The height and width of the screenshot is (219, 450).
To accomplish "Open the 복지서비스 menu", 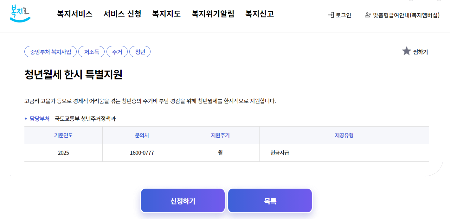I will (x=75, y=14).
